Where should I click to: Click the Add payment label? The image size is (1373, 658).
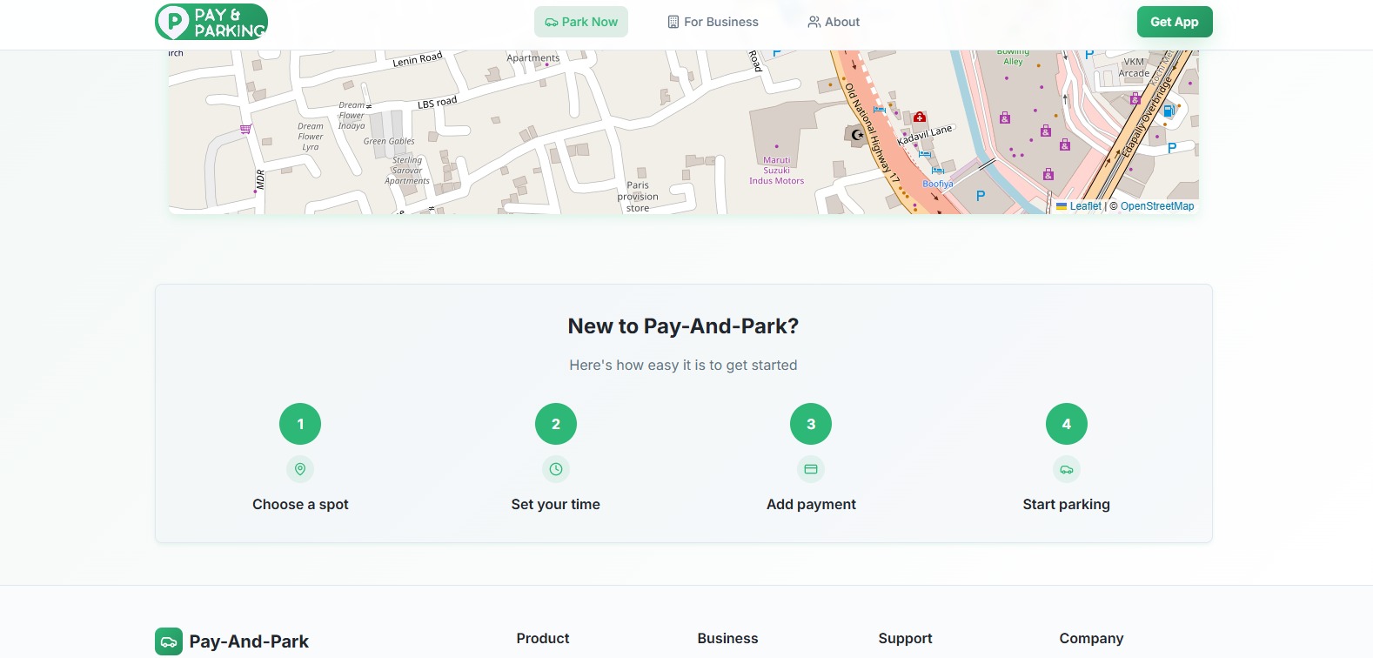click(811, 504)
